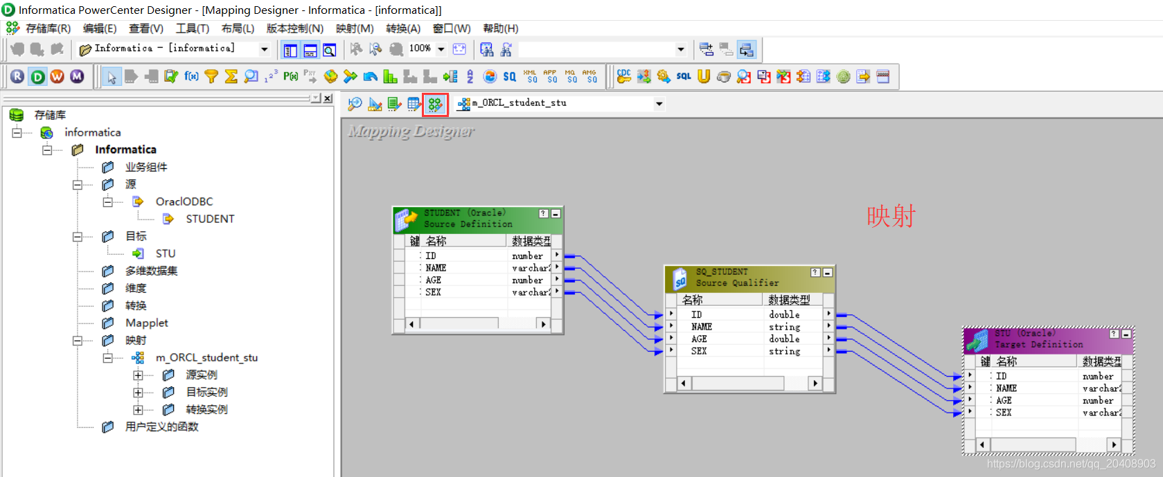Toggle the Navigator window toolbar button
Screen dimensions: 1163x477
pyautogui.click(x=290, y=50)
